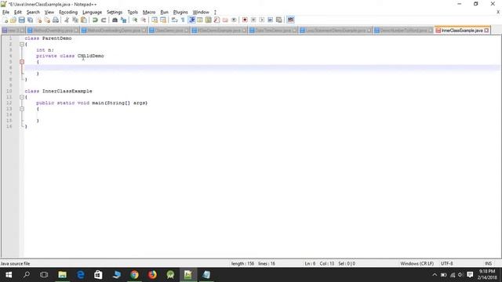Viewport: 502px width, 282px height.
Task: Collapse the ParentDemo class fold marker
Action: 22,44
